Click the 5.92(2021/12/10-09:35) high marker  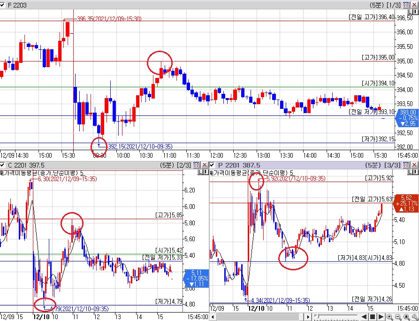coord(296,178)
